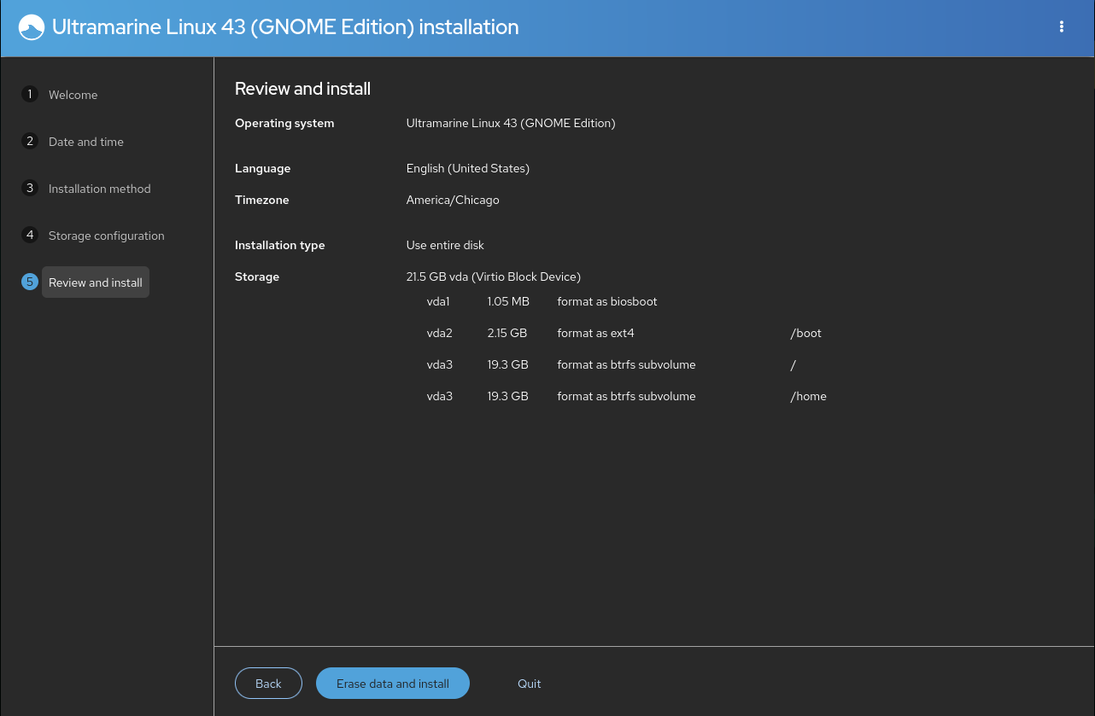The width and height of the screenshot is (1095, 716).
Task: Click the step 3 number badge
Action: click(30, 188)
